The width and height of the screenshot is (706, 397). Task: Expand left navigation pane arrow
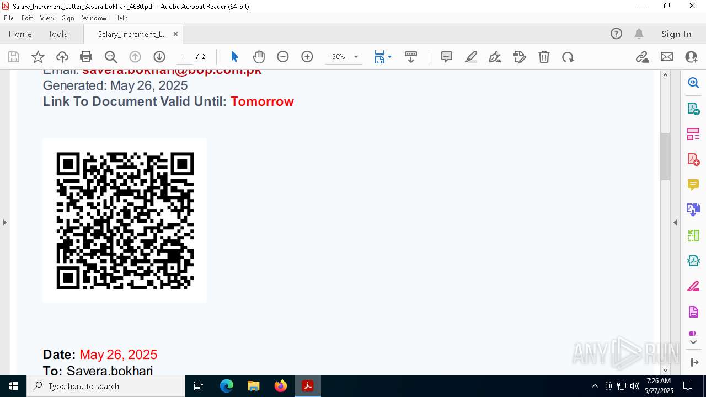pos(4,222)
